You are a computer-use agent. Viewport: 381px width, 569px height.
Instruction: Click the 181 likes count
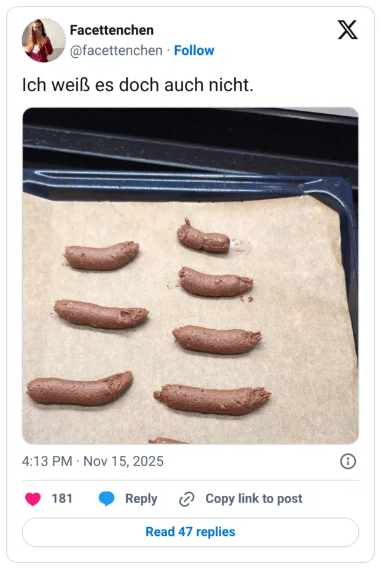click(62, 499)
